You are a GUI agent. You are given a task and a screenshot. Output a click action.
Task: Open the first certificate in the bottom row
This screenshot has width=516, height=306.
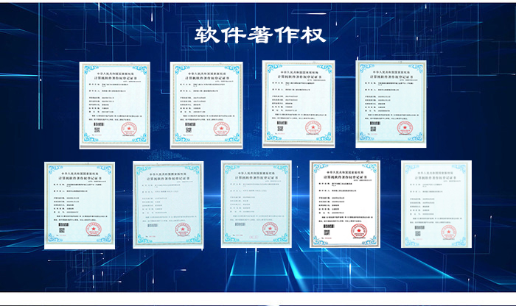pos(79,203)
